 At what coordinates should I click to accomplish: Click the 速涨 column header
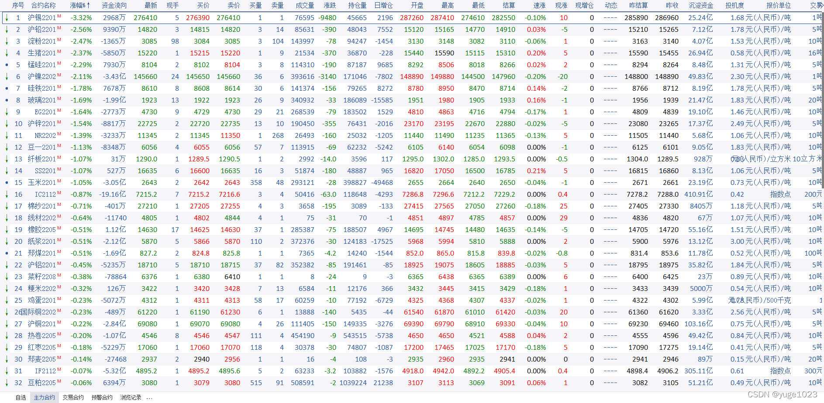(x=539, y=5)
